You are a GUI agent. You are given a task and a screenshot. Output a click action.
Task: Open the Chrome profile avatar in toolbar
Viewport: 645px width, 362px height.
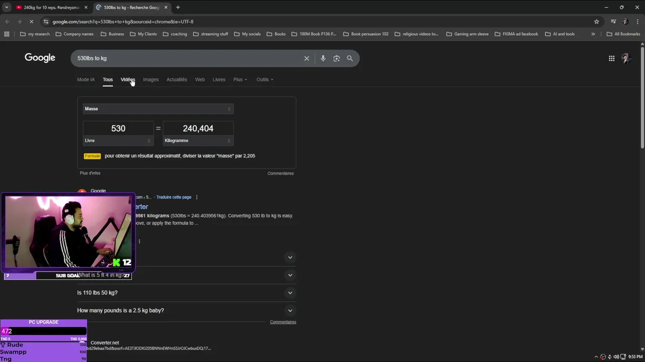click(x=625, y=22)
